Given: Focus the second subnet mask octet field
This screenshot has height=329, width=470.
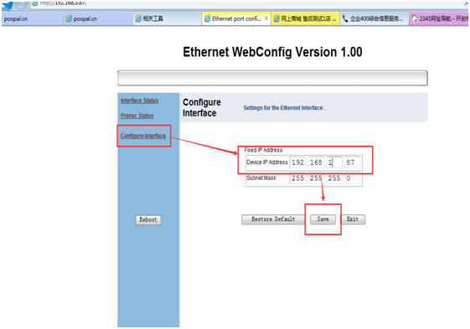Looking at the screenshot, I should click(x=316, y=178).
